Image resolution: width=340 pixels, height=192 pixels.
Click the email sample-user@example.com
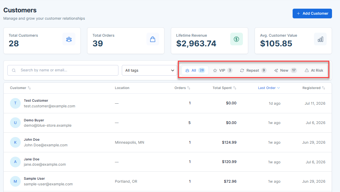tap(48, 184)
